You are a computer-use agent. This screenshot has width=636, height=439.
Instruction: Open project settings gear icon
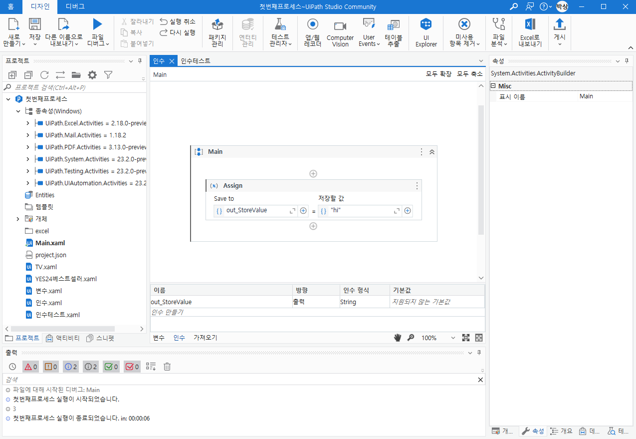click(x=92, y=75)
